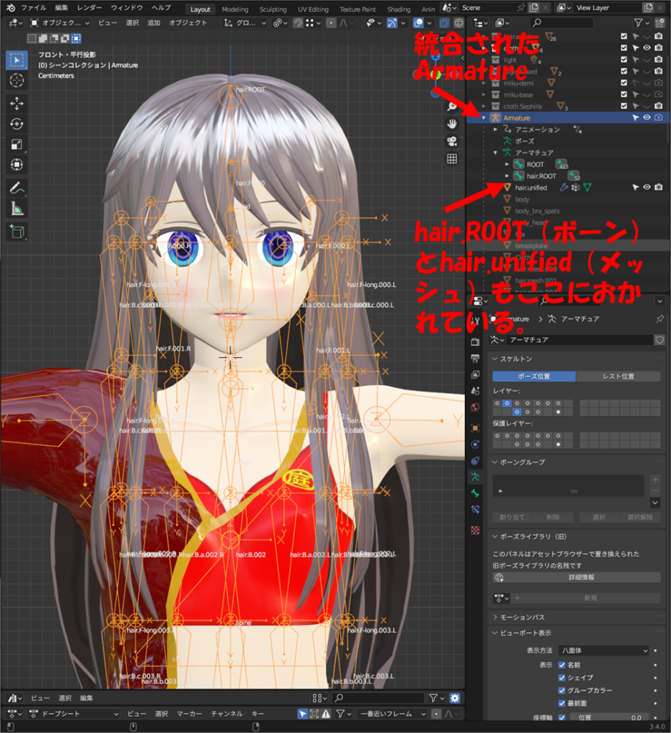
Task: Open the ウィンドウ menu
Action: pyautogui.click(x=127, y=7)
